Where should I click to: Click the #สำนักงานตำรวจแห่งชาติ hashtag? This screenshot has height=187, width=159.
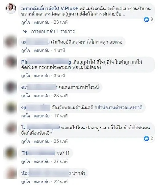[119, 108]
